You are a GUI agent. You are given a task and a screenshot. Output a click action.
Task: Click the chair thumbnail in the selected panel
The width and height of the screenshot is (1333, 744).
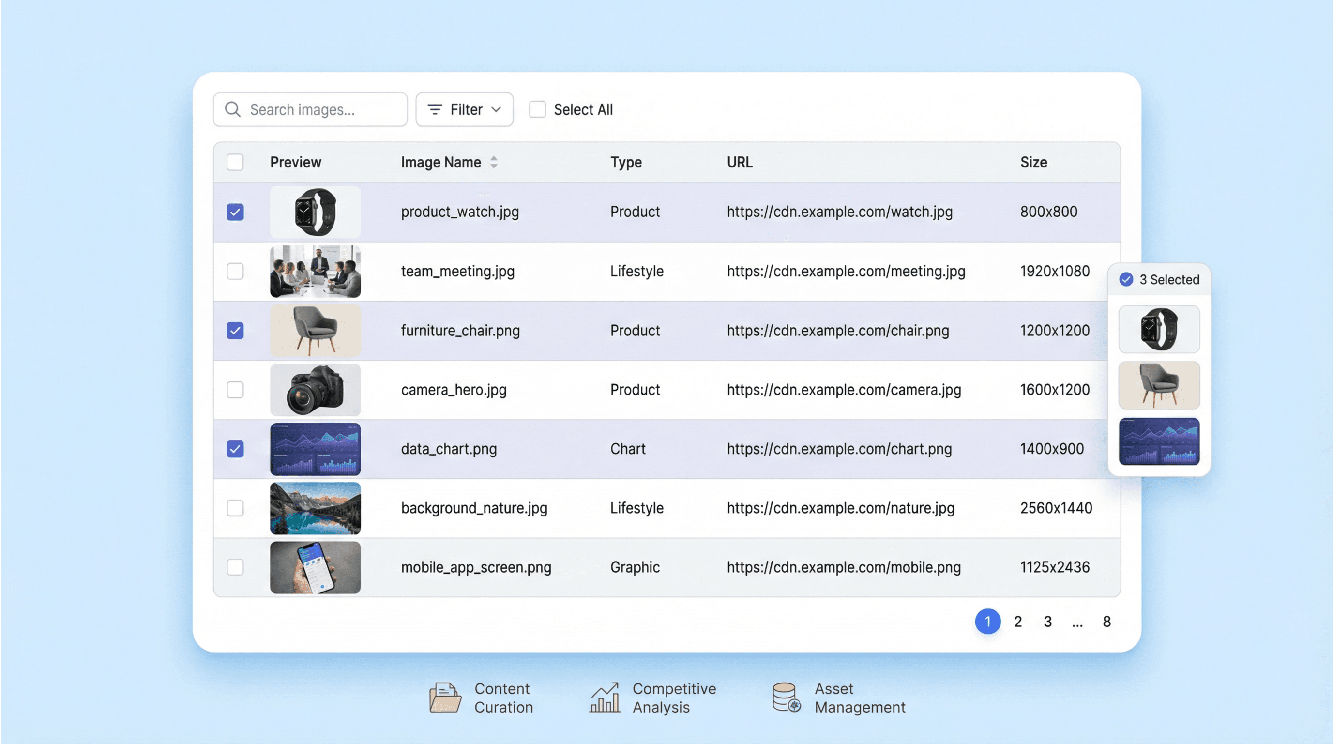click(x=1159, y=385)
